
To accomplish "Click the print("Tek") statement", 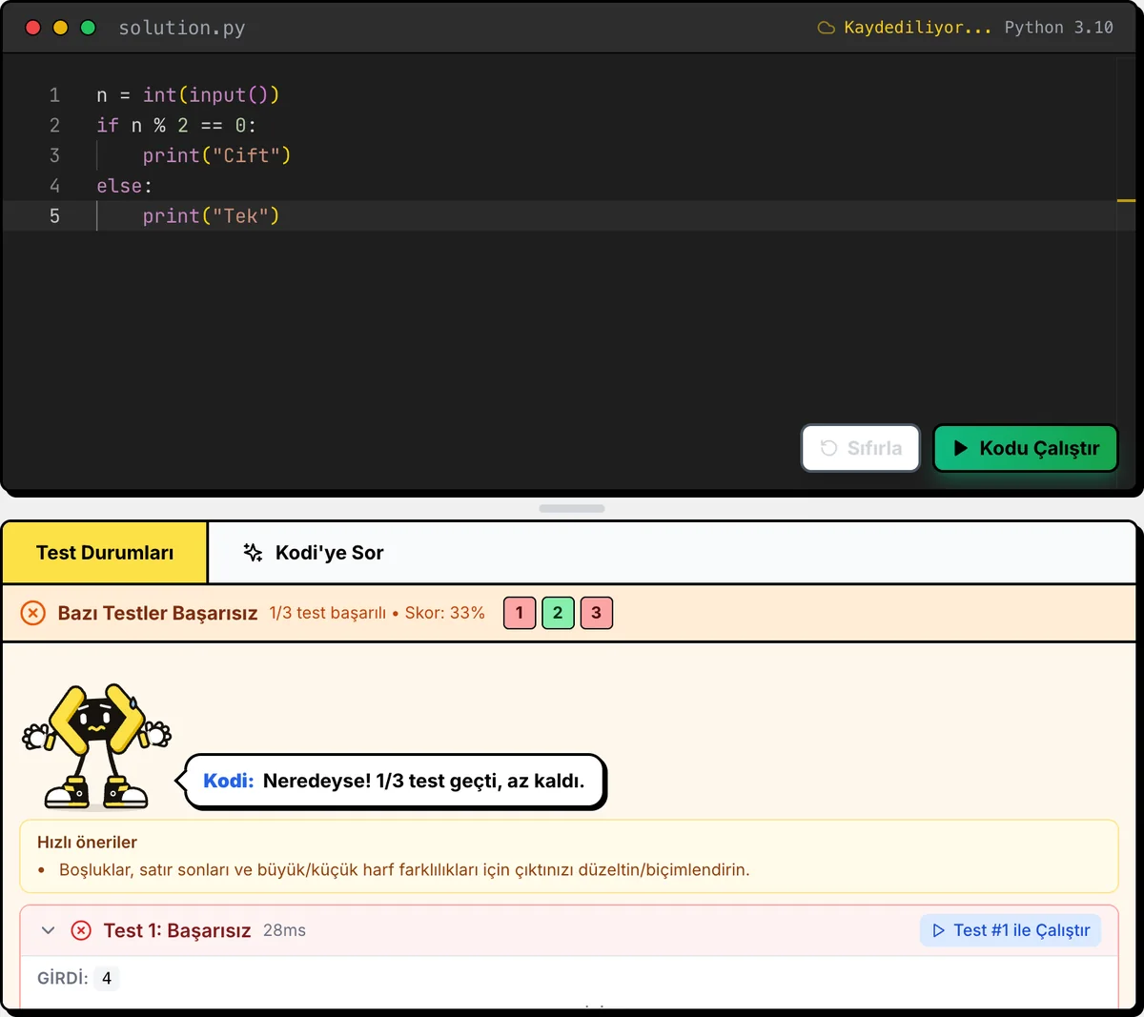I will [x=211, y=216].
